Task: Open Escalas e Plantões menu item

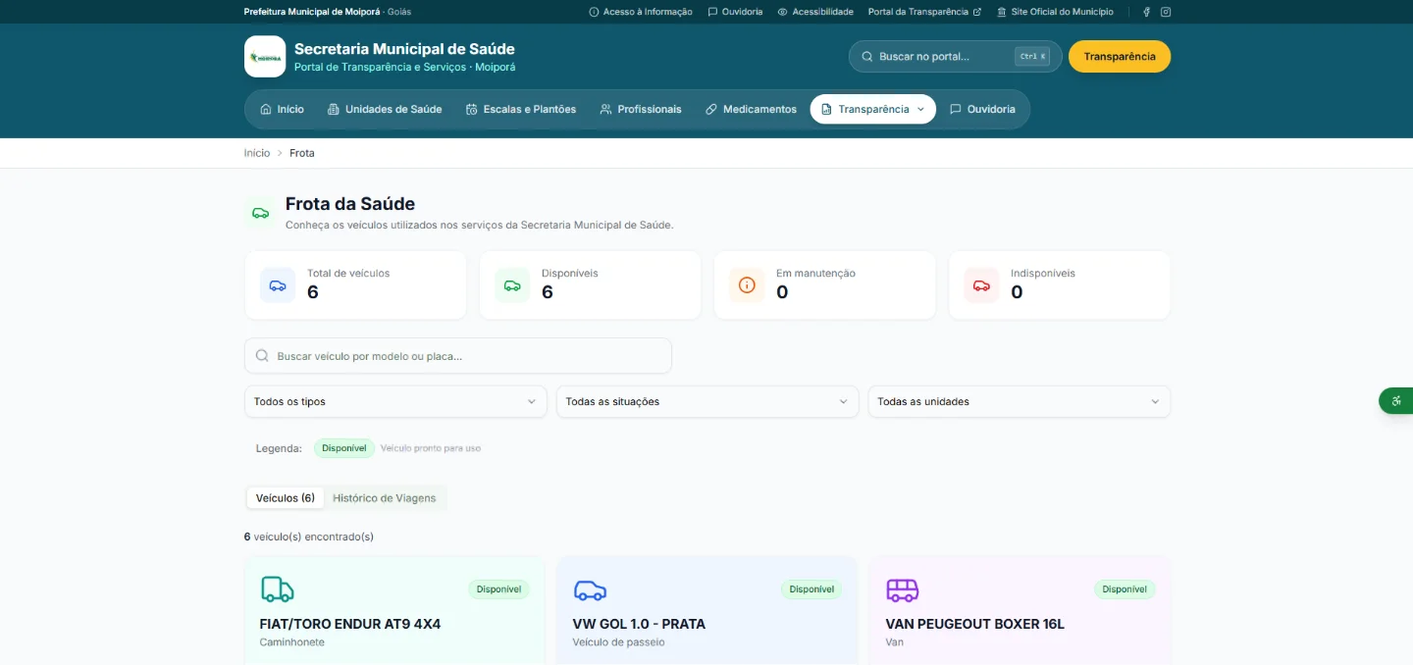Action: pos(521,109)
